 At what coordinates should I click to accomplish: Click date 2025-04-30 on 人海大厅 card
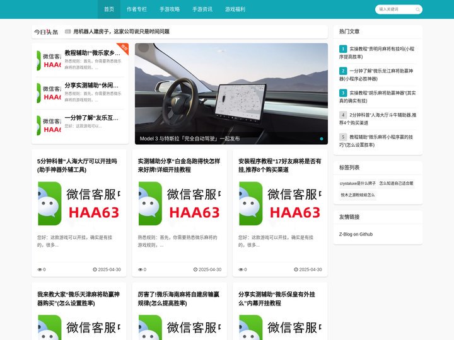click(x=109, y=269)
